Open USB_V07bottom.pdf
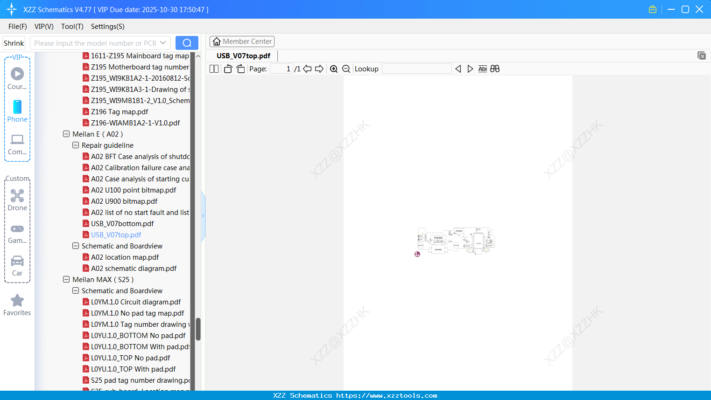The height and width of the screenshot is (400, 711). point(122,224)
